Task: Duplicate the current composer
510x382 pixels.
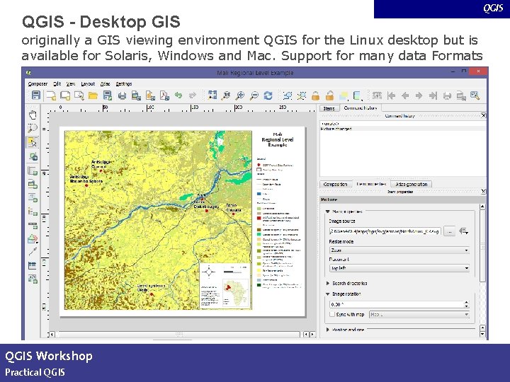Action: click(65, 95)
